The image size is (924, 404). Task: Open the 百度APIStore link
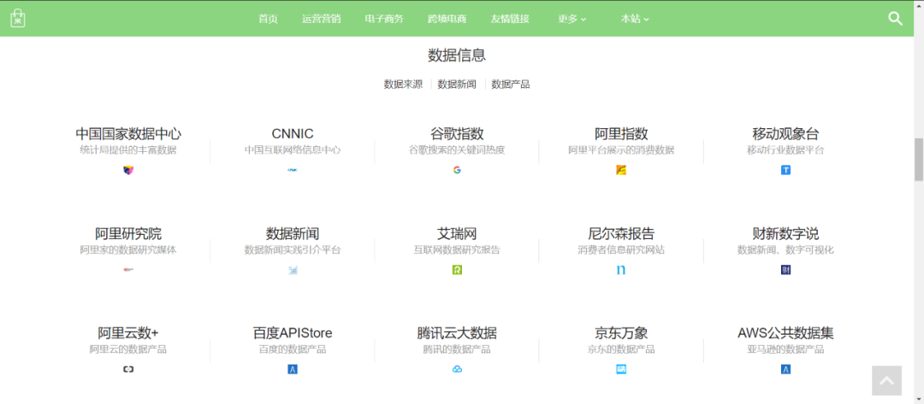point(293,333)
